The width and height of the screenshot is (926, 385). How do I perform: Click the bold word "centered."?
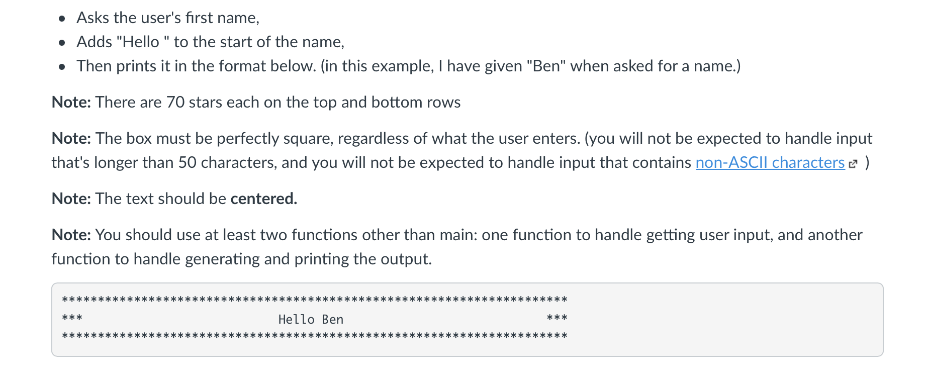[x=264, y=199]
